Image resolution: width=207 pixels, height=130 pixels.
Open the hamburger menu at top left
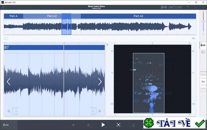click(3, 7)
